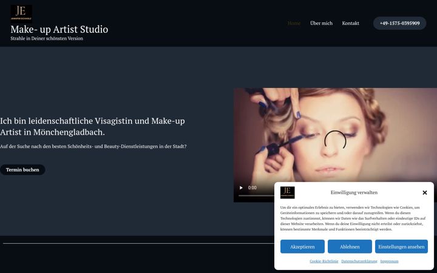This screenshot has width=437, height=273.
Task: Click the JE logo in the cookie dialog
Action: point(287,192)
